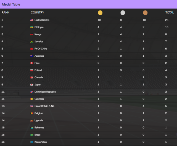Open the Pr Of China country link
Image resolution: width=177 pixels, height=146 pixels.
click(x=41, y=49)
